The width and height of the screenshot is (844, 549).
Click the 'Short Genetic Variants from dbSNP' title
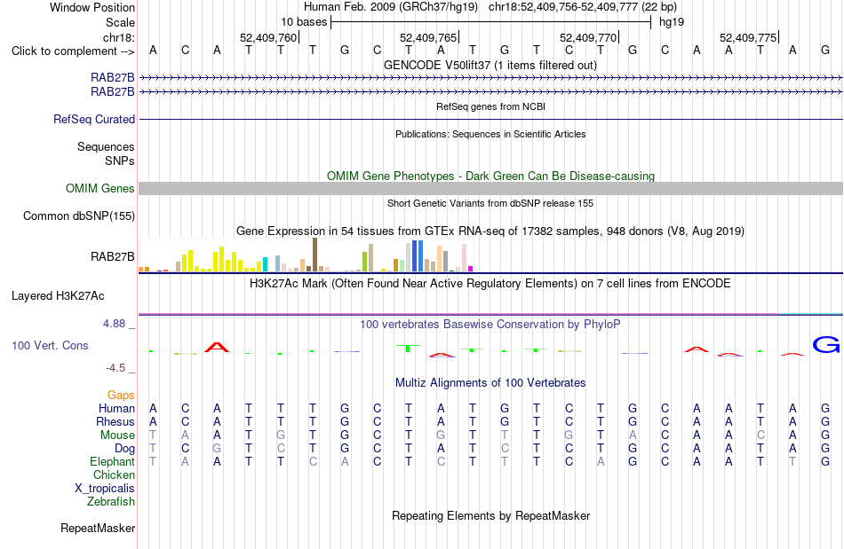point(490,204)
